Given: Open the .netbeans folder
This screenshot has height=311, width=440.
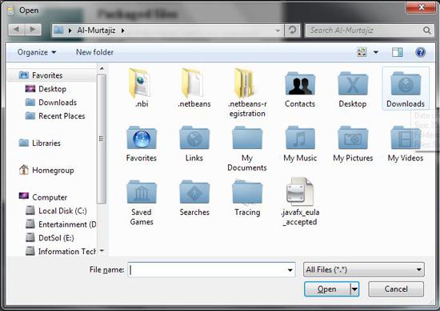Looking at the screenshot, I should 194,88.
